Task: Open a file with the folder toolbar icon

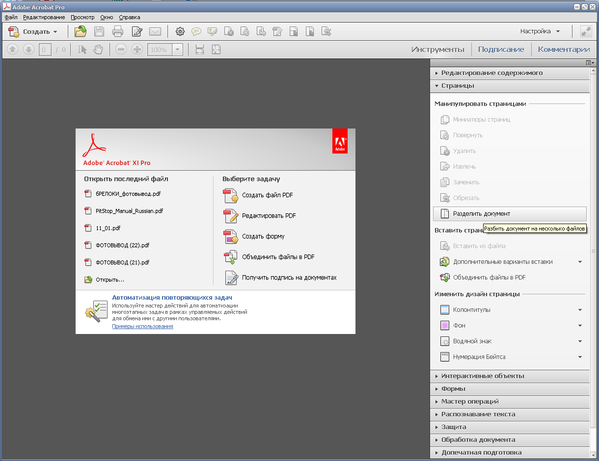Action: (80, 31)
